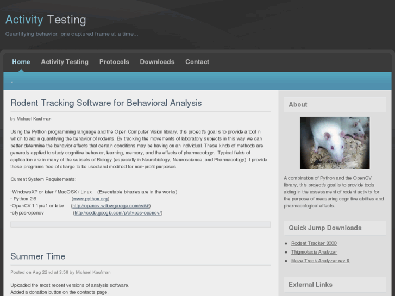Open the Thigmotaxia Analyzer download
This screenshot has width=395, height=296.
pyautogui.click(x=314, y=252)
